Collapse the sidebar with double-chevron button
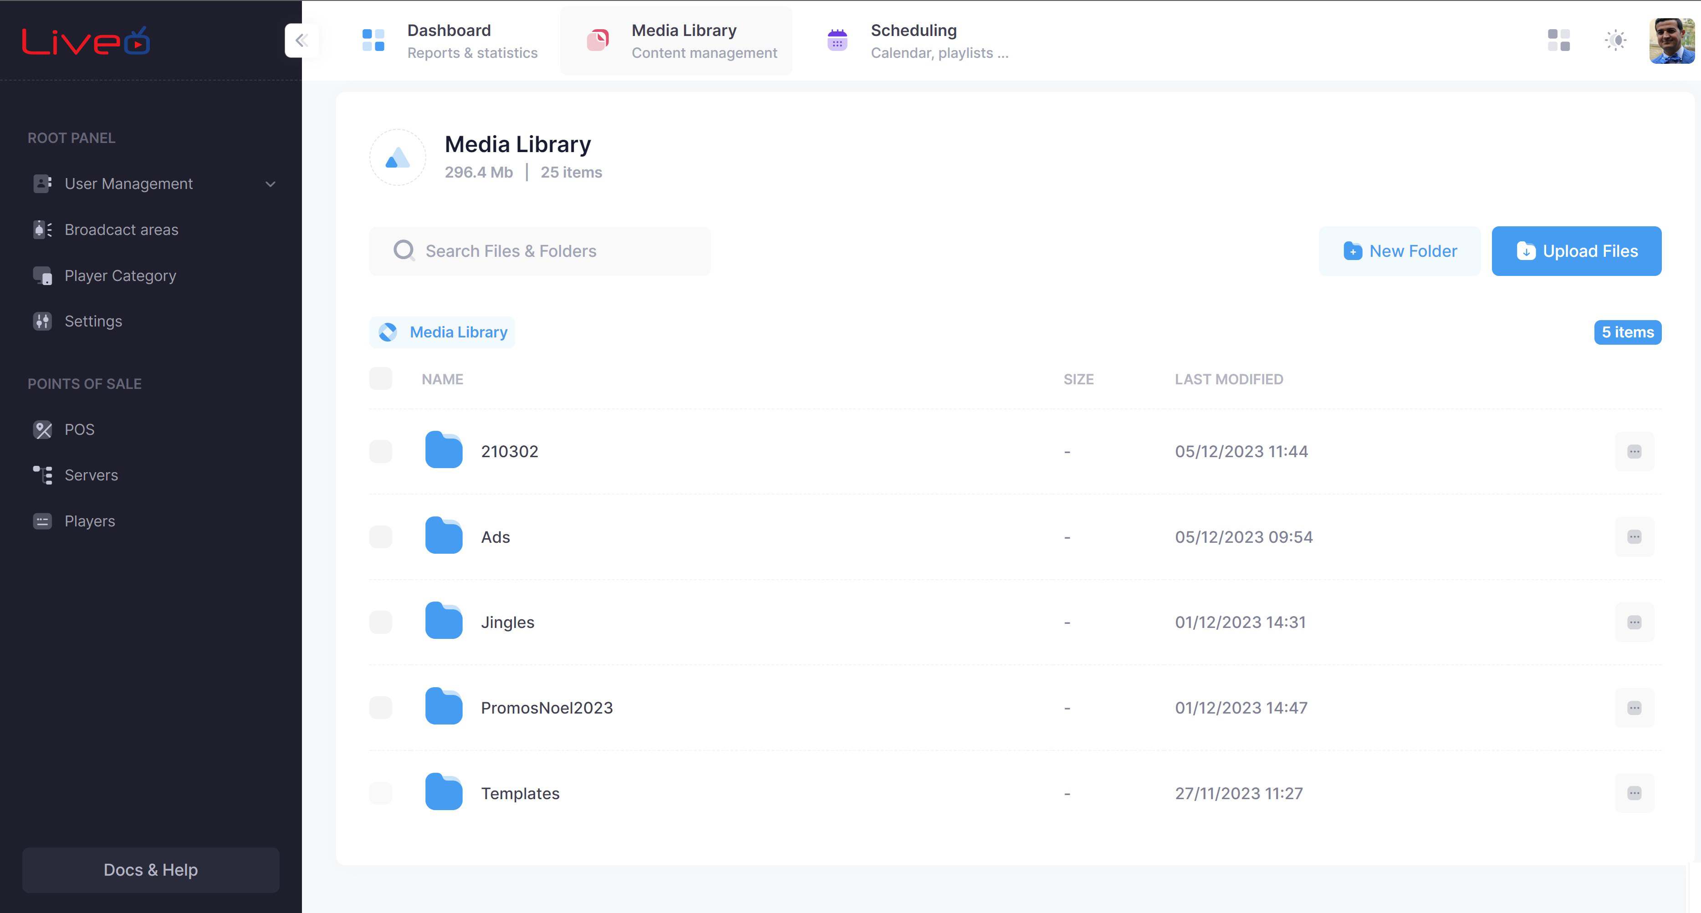 tap(302, 40)
